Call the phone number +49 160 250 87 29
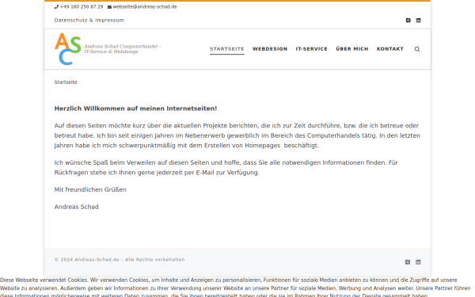475x297 pixels. (x=82, y=6)
